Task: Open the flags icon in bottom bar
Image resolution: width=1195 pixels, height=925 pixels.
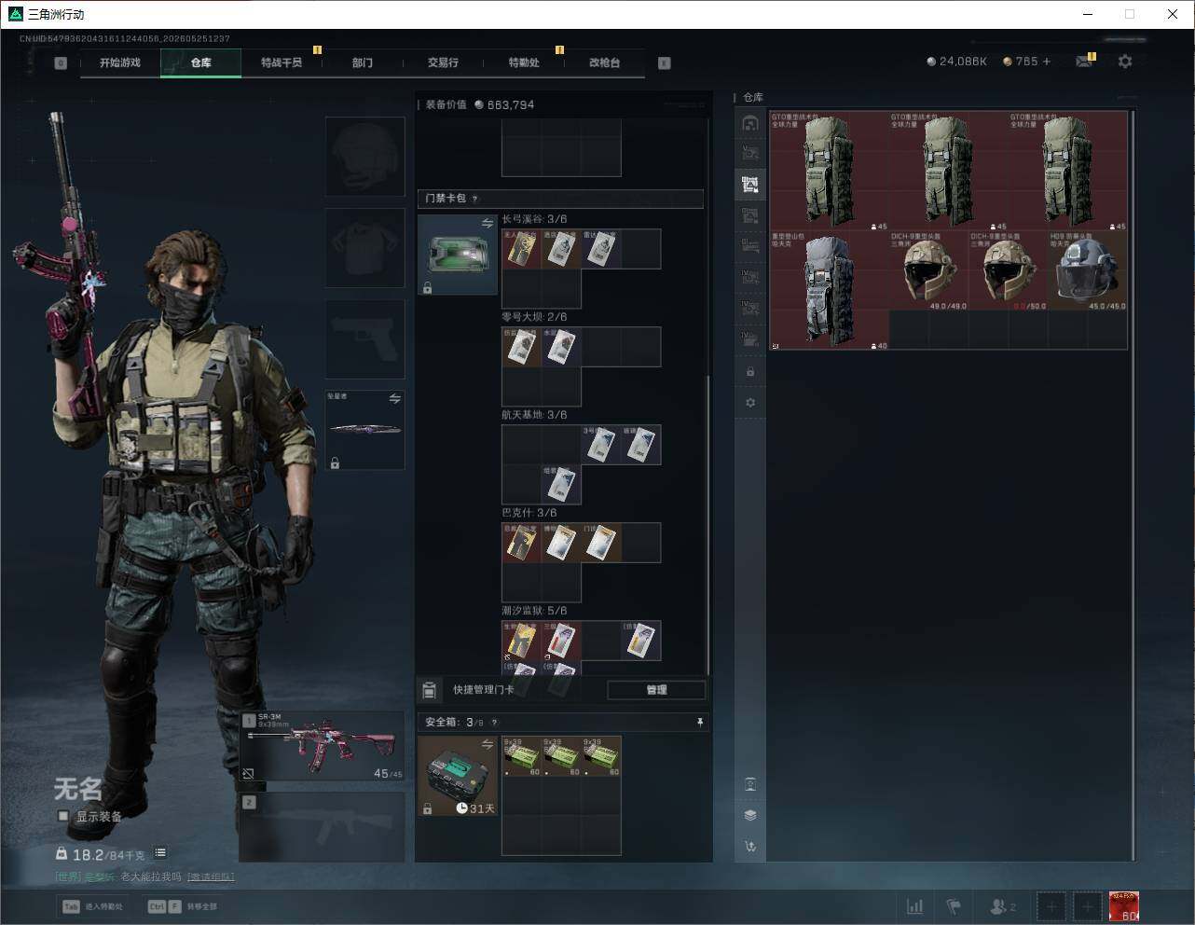Action: [x=954, y=906]
